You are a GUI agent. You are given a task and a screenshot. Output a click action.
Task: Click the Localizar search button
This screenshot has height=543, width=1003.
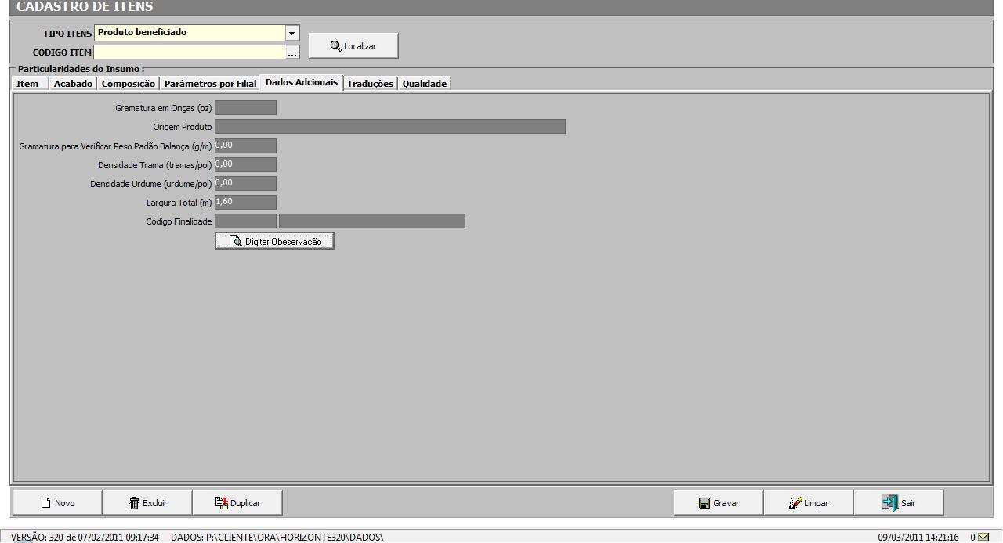tap(353, 46)
